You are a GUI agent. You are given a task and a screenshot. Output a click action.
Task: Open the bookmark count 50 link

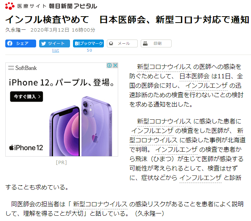89,50
